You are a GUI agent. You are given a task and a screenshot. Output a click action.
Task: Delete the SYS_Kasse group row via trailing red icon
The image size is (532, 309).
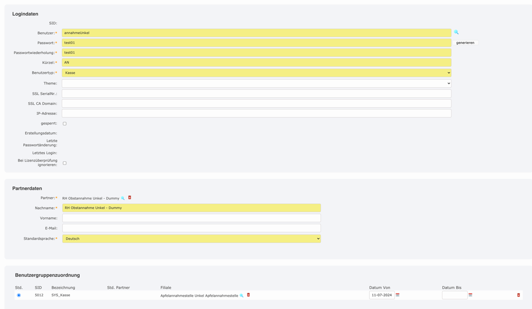(518, 295)
